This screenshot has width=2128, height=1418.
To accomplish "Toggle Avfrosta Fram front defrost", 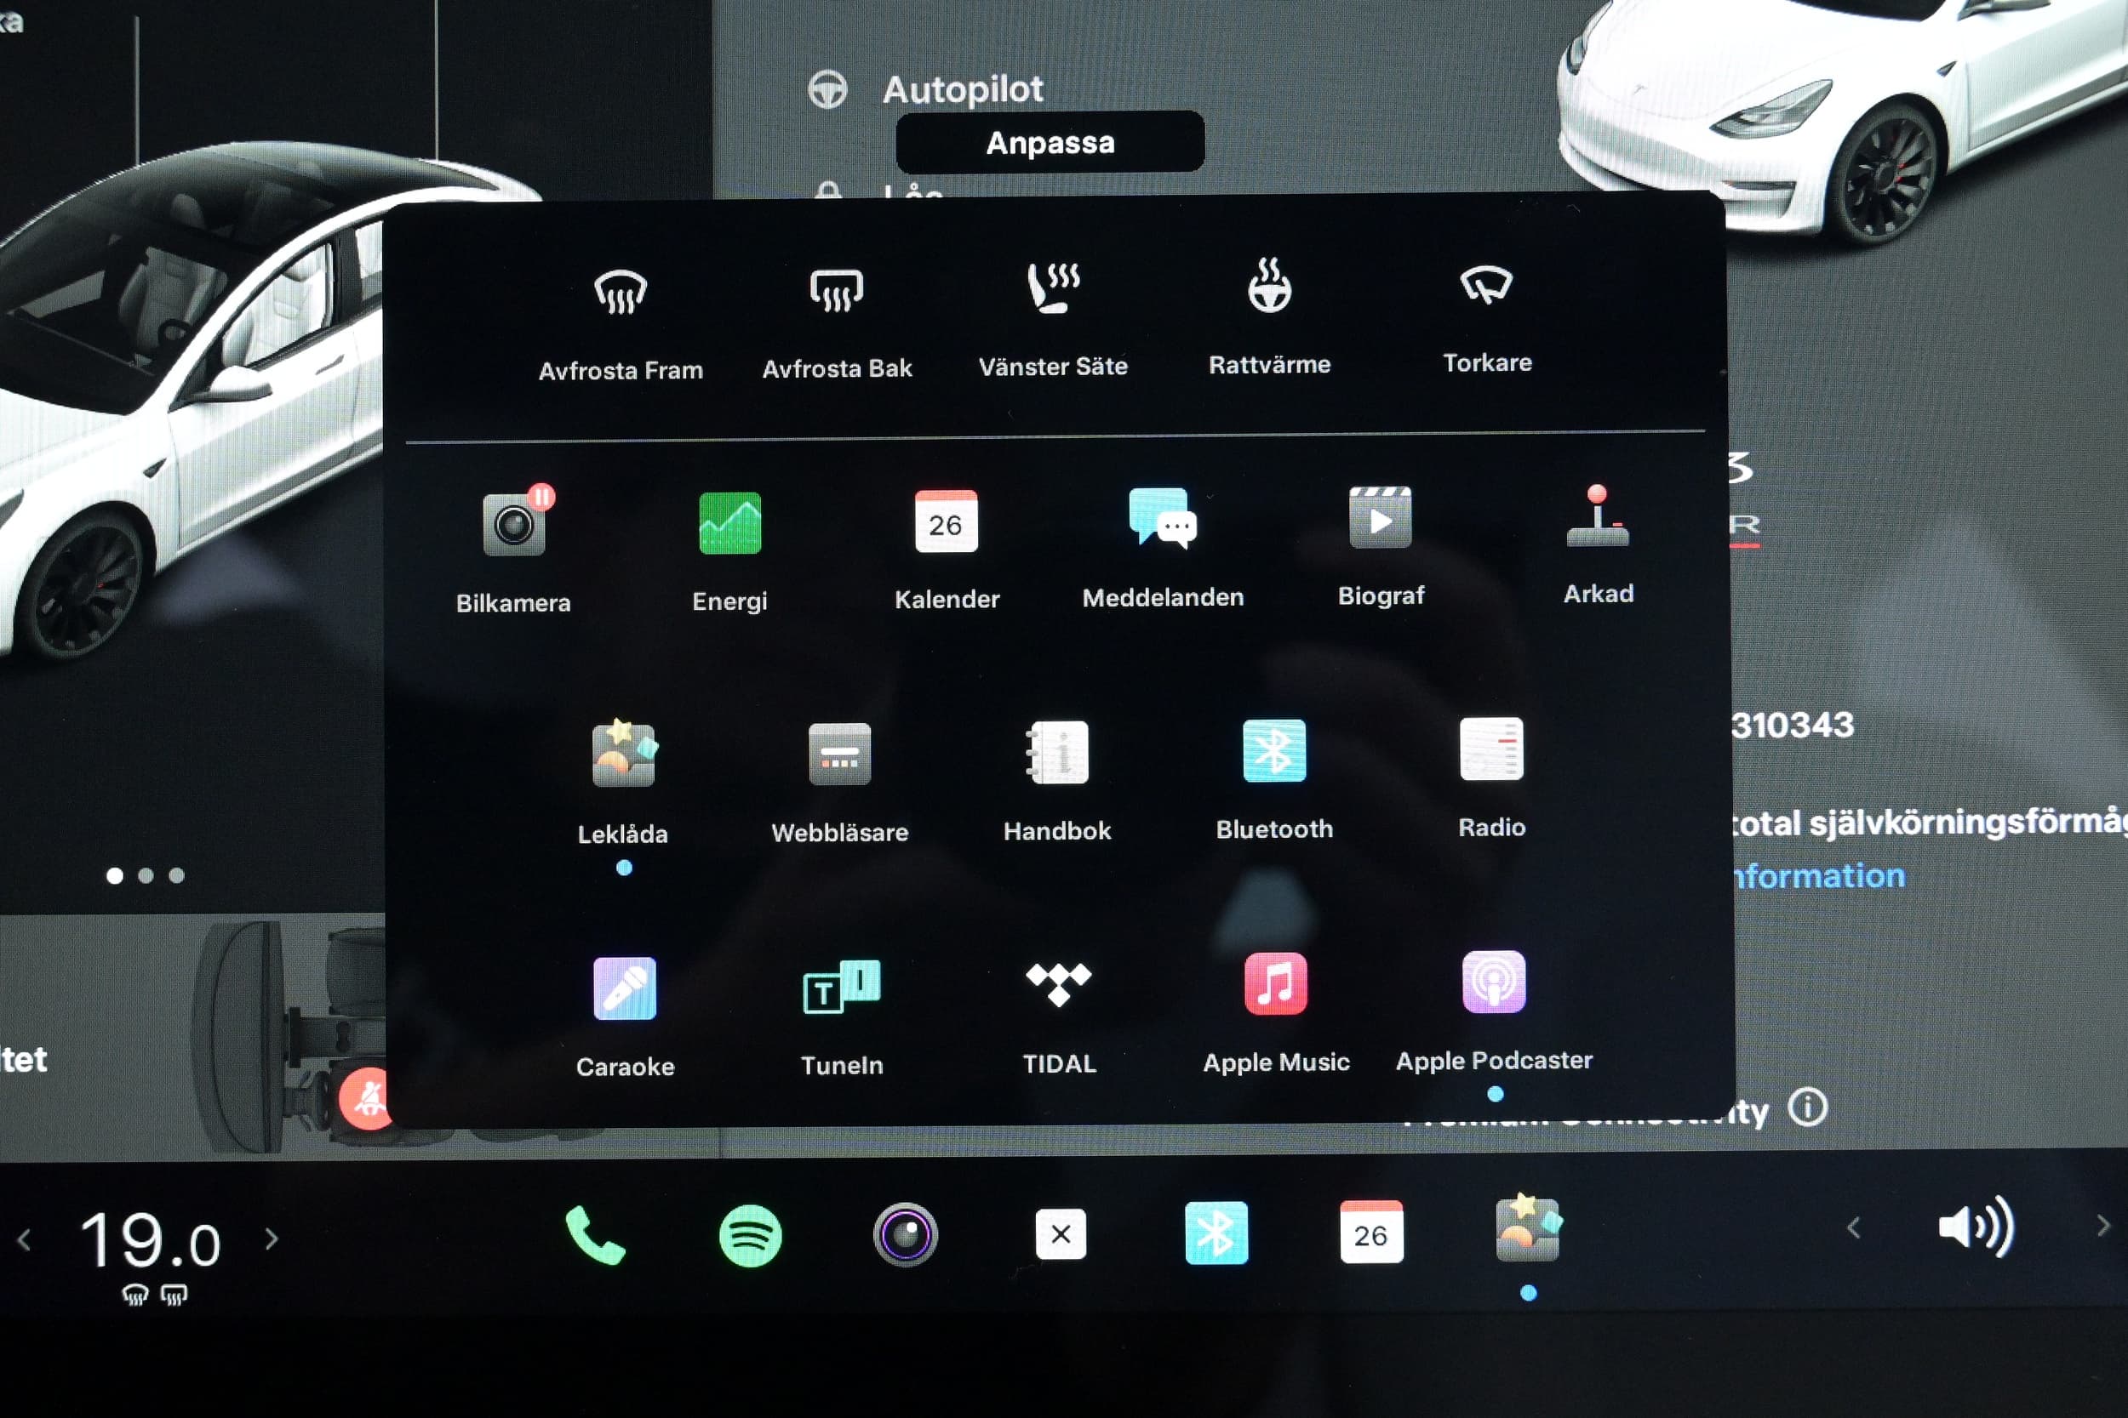I will (x=621, y=323).
